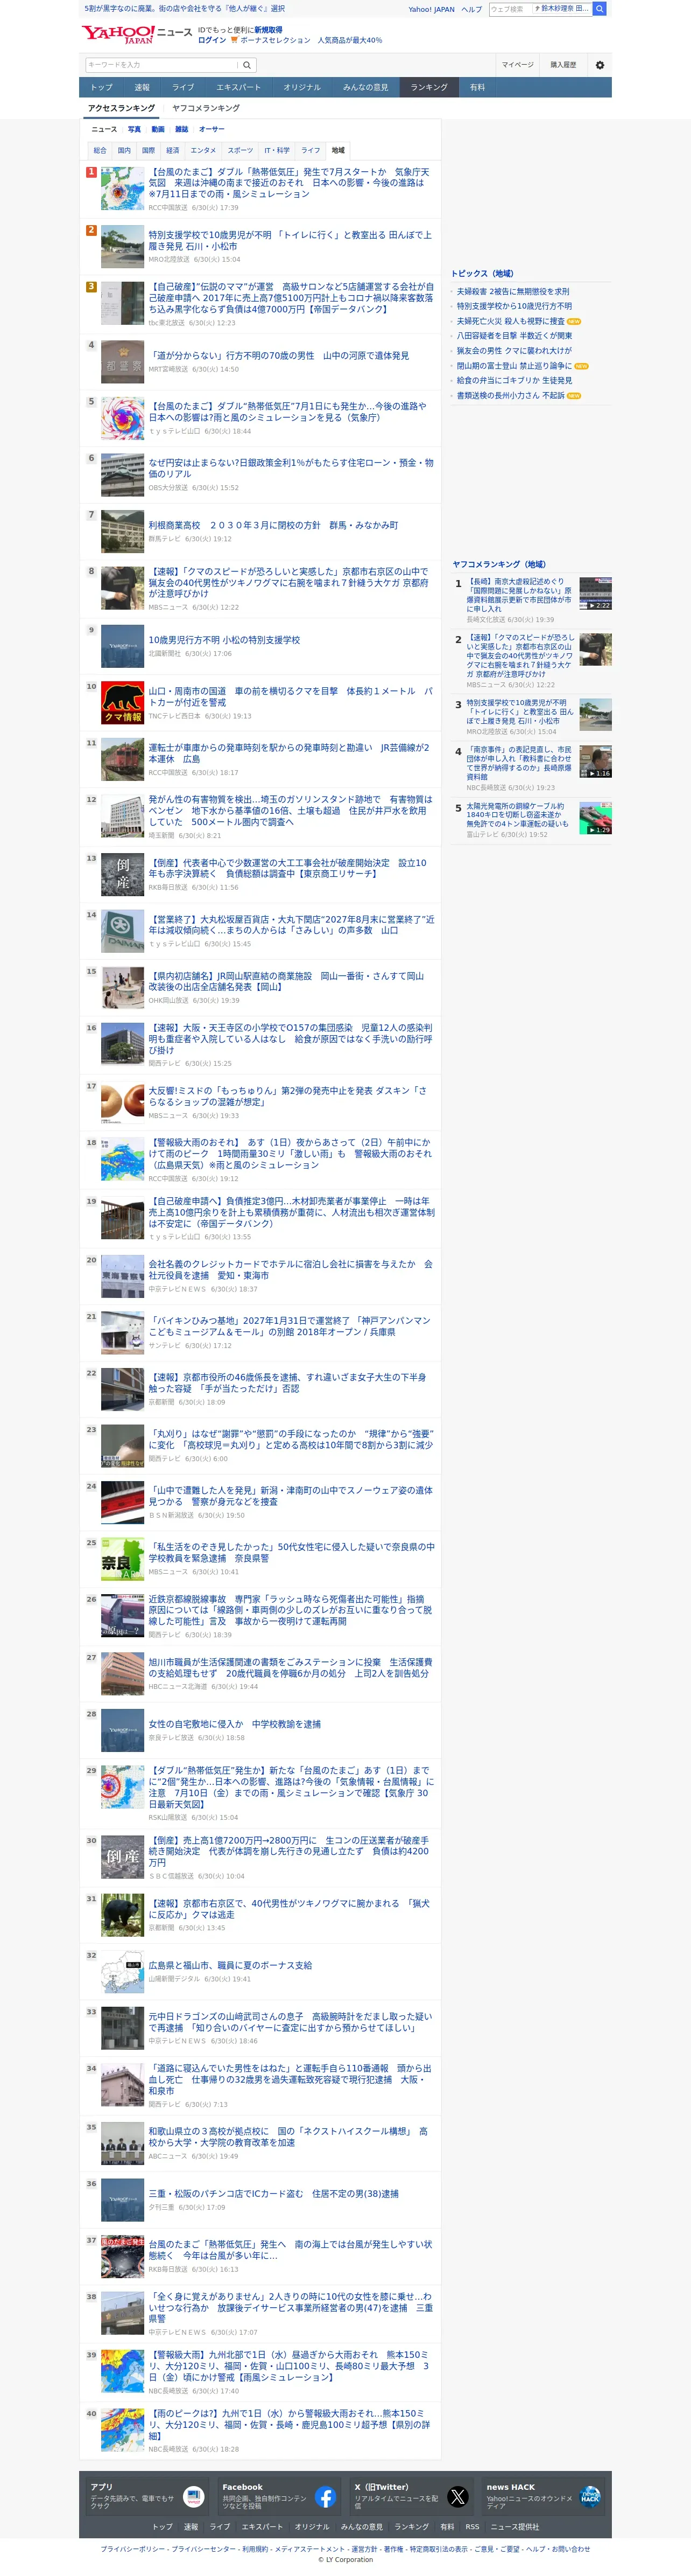Screen dimensions: 691x2576
Task: Open the 購入履歴 link
Action: click(563, 65)
